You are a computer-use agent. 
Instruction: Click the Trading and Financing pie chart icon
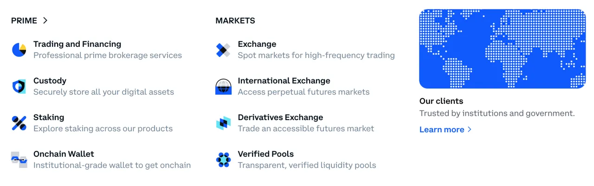pos(19,50)
